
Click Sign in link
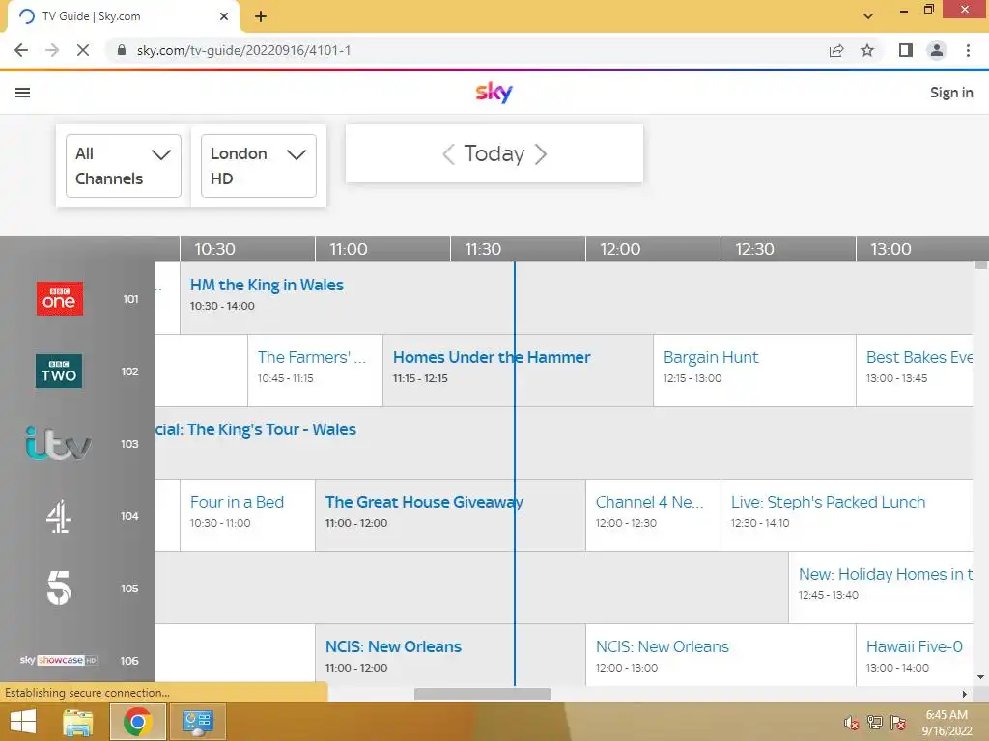951,93
